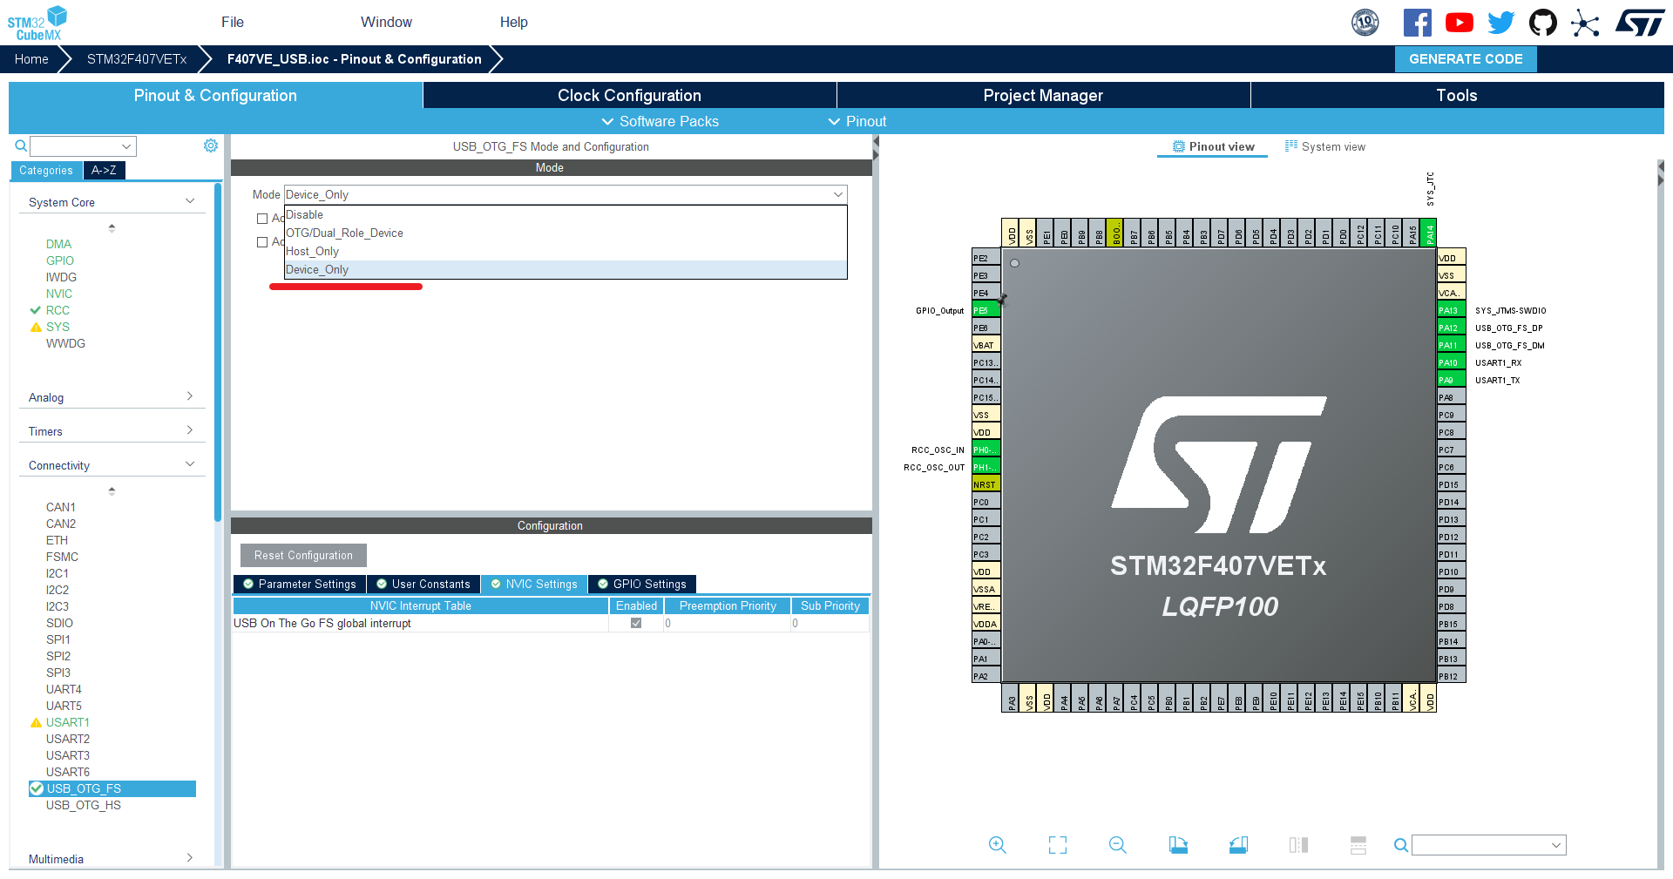Switch to Clock Configuration tab

629,95
